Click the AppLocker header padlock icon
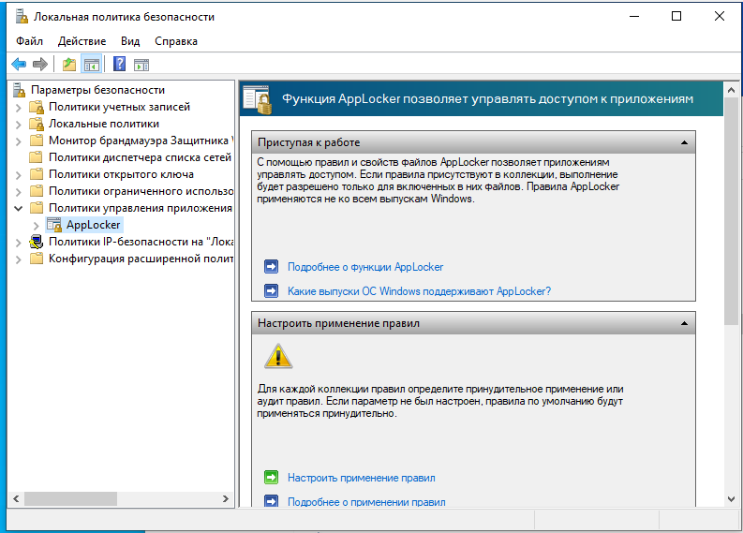 coord(257,99)
